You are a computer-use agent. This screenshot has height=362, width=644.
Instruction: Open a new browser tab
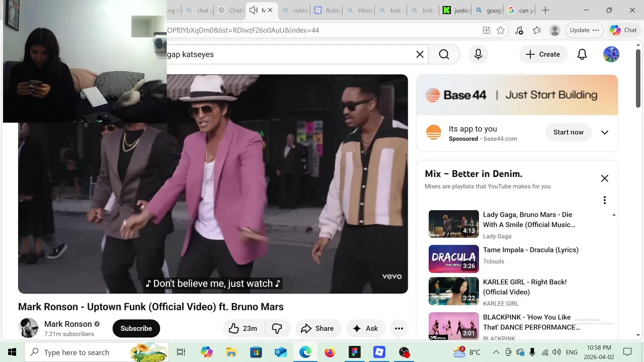tap(545, 10)
